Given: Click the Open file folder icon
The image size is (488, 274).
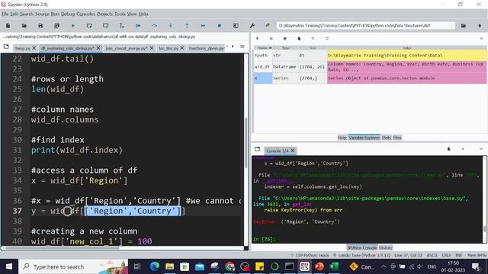Looking at the screenshot, I should pos(24,26).
